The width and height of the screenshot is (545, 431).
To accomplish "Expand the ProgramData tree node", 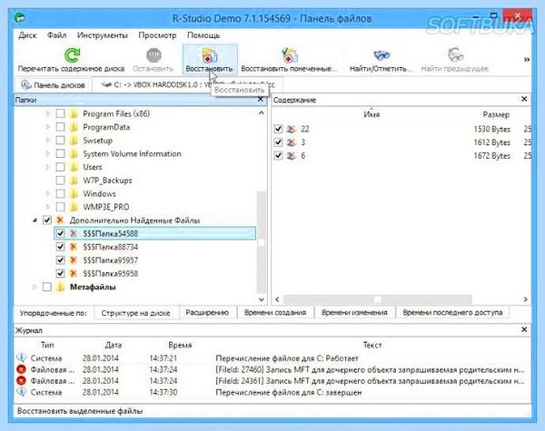I will 48,127.
